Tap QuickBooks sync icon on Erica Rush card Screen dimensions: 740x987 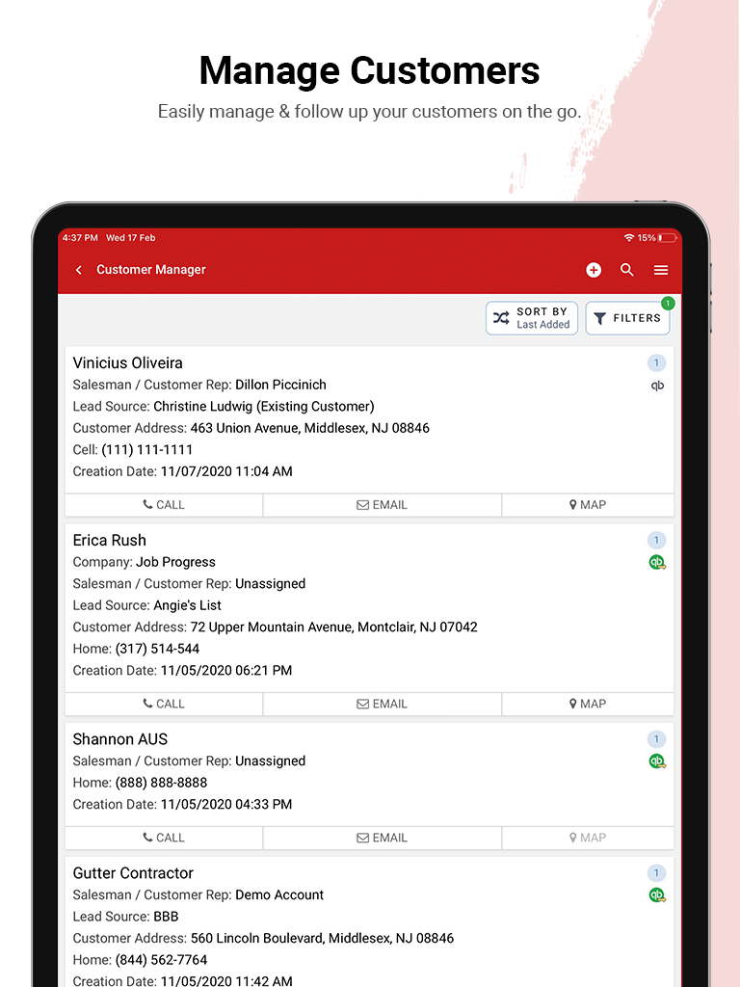click(657, 563)
